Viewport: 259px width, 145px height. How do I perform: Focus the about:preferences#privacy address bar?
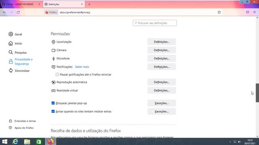click(x=75, y=12)
